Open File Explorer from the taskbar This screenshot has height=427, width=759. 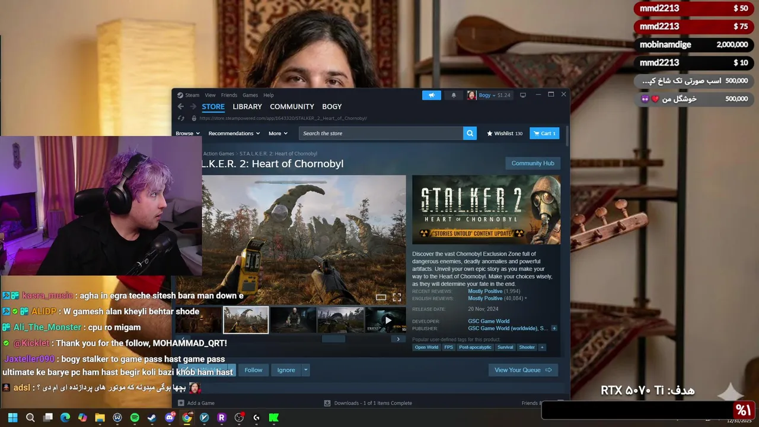point(100,418)
